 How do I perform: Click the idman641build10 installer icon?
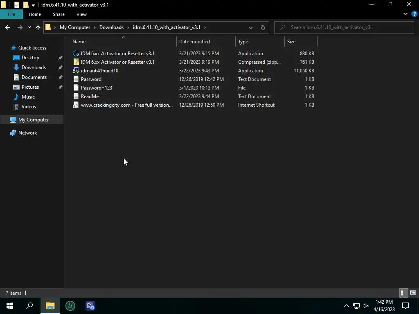(76, 70)
